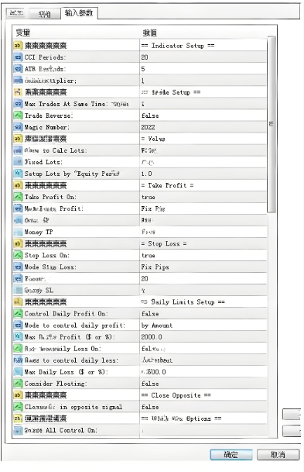Select the 'Control Daily Profit On:' label
Viewport: 304px width, 472px height.
tap(66, 314)
